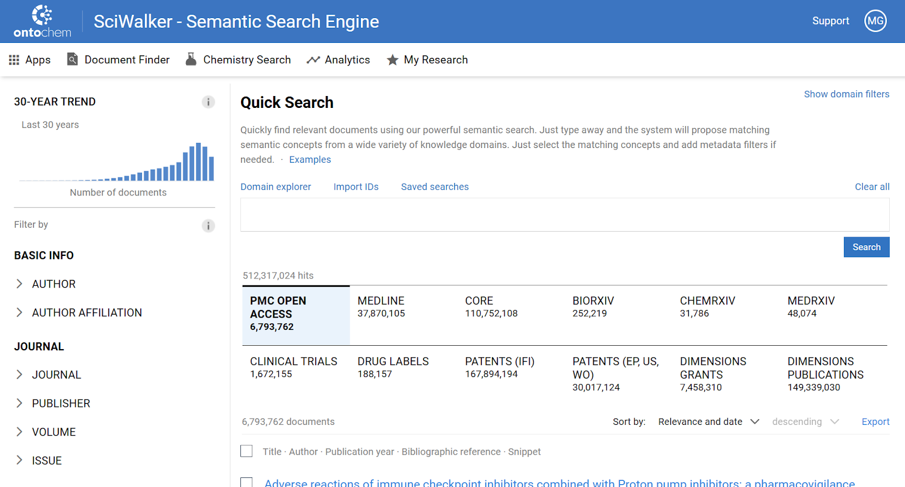Click the Chemistry Search flask icon
The height and width of the screenshot is (487, 905).
[191, 59]
